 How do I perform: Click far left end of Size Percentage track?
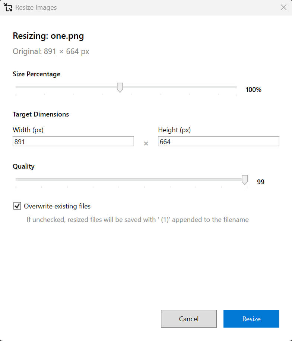click(16, 87)
